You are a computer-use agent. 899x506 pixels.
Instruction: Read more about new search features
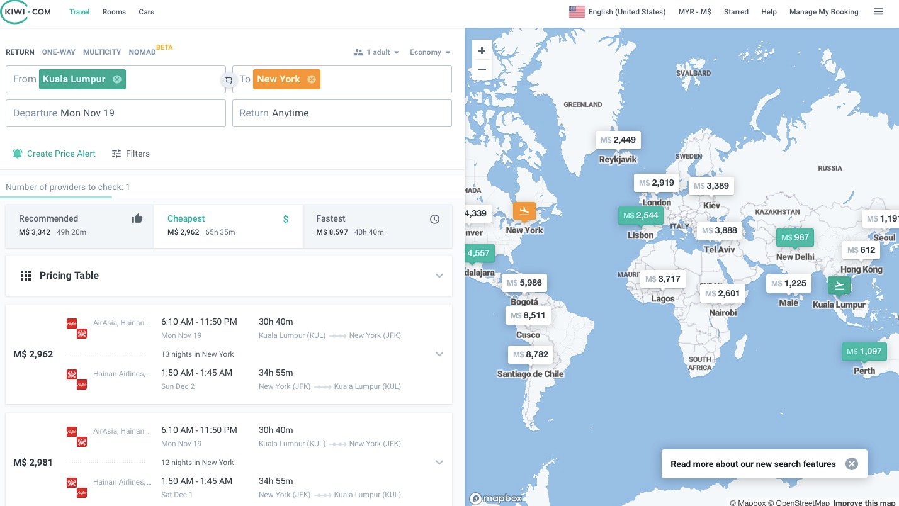(753, 464)
